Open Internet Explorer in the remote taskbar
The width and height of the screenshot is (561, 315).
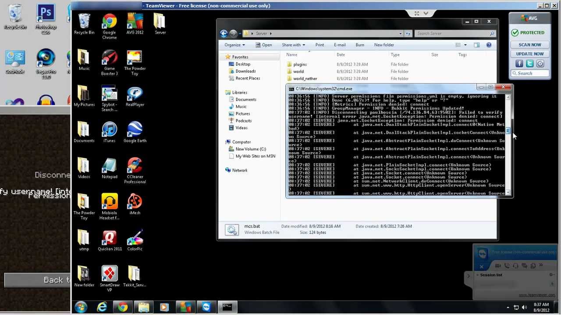(102, 307)
